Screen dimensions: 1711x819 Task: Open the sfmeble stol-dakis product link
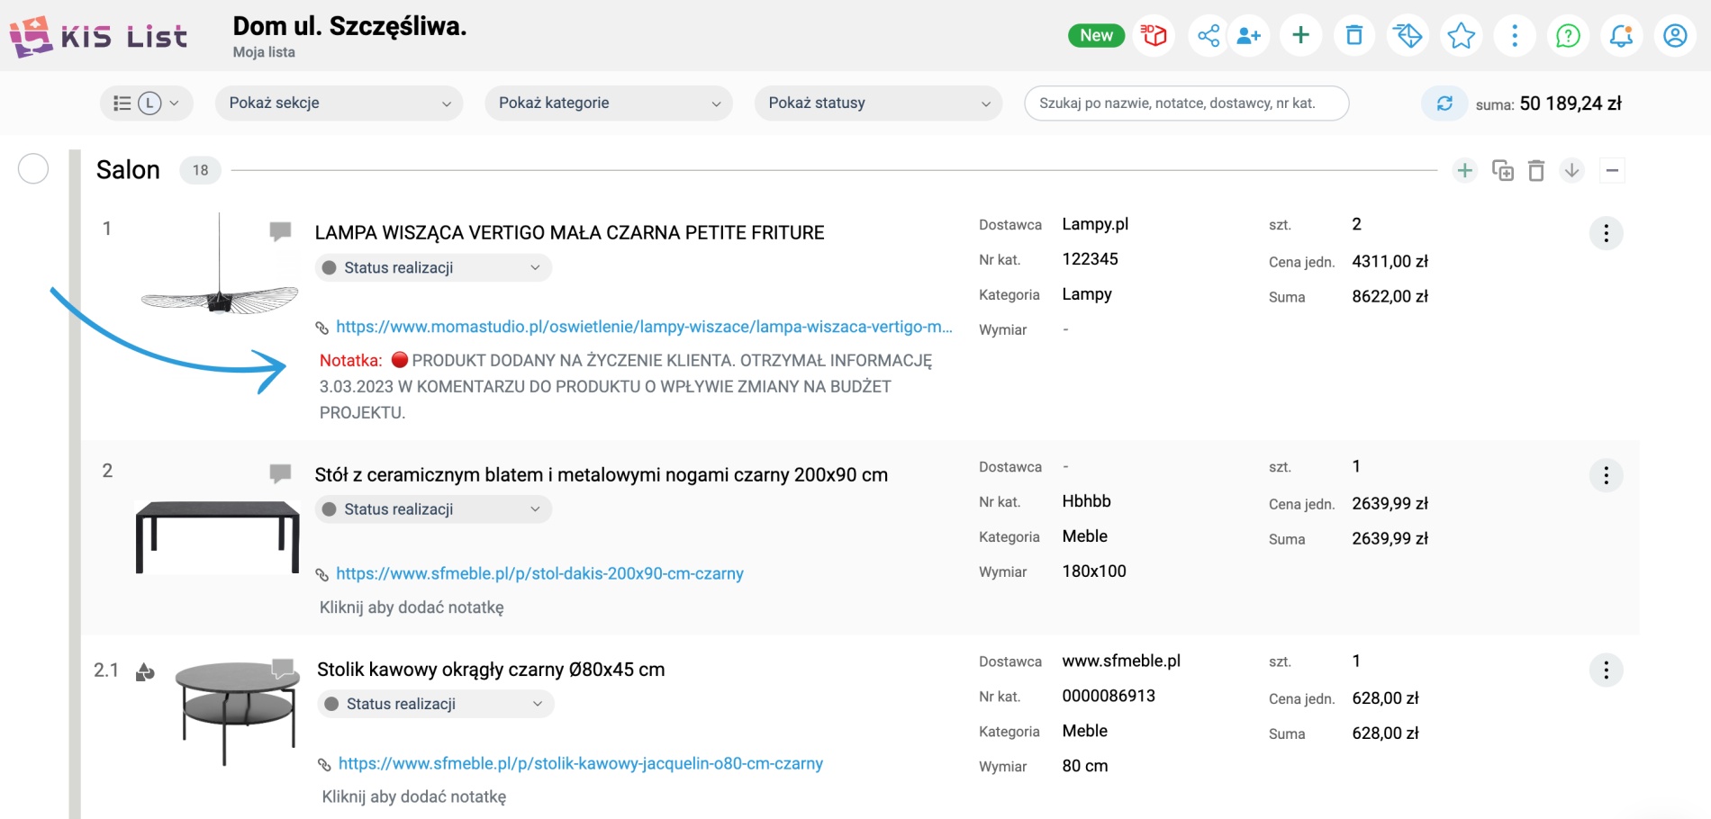pos(539,573)
